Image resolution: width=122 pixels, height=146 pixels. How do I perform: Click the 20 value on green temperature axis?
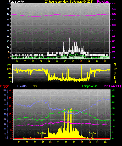113,114
